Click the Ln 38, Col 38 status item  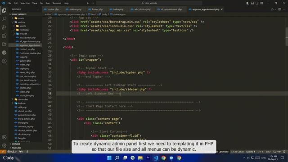237,152
